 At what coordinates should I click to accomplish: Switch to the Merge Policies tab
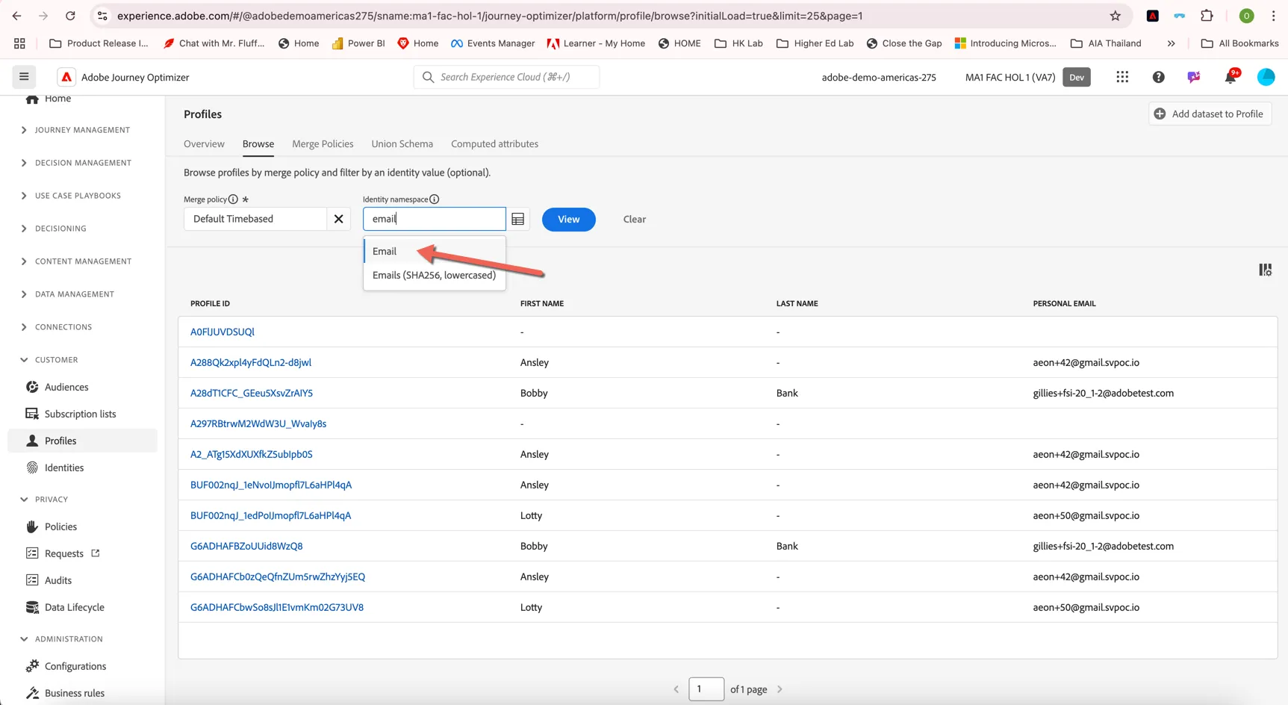323,144
